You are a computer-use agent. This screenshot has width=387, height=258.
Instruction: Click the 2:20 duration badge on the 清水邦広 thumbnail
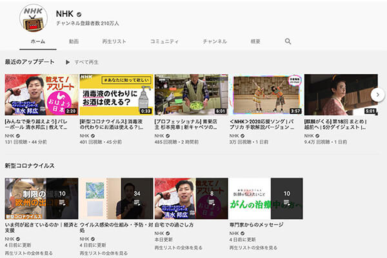click(71, 111)
